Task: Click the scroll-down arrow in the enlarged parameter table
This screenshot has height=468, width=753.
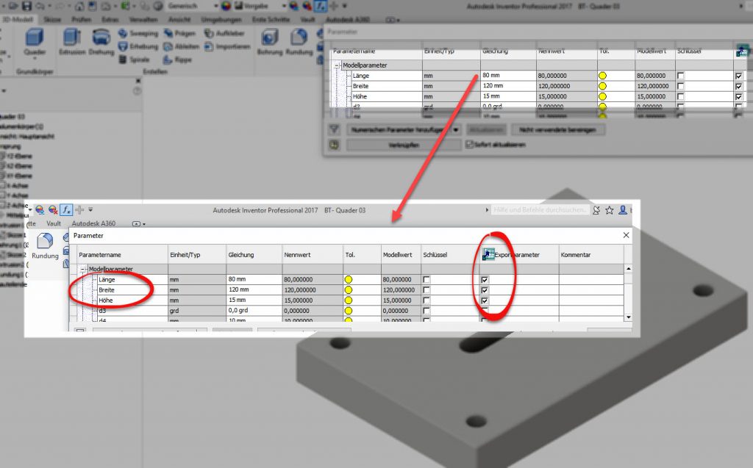Action: point(628,317)
